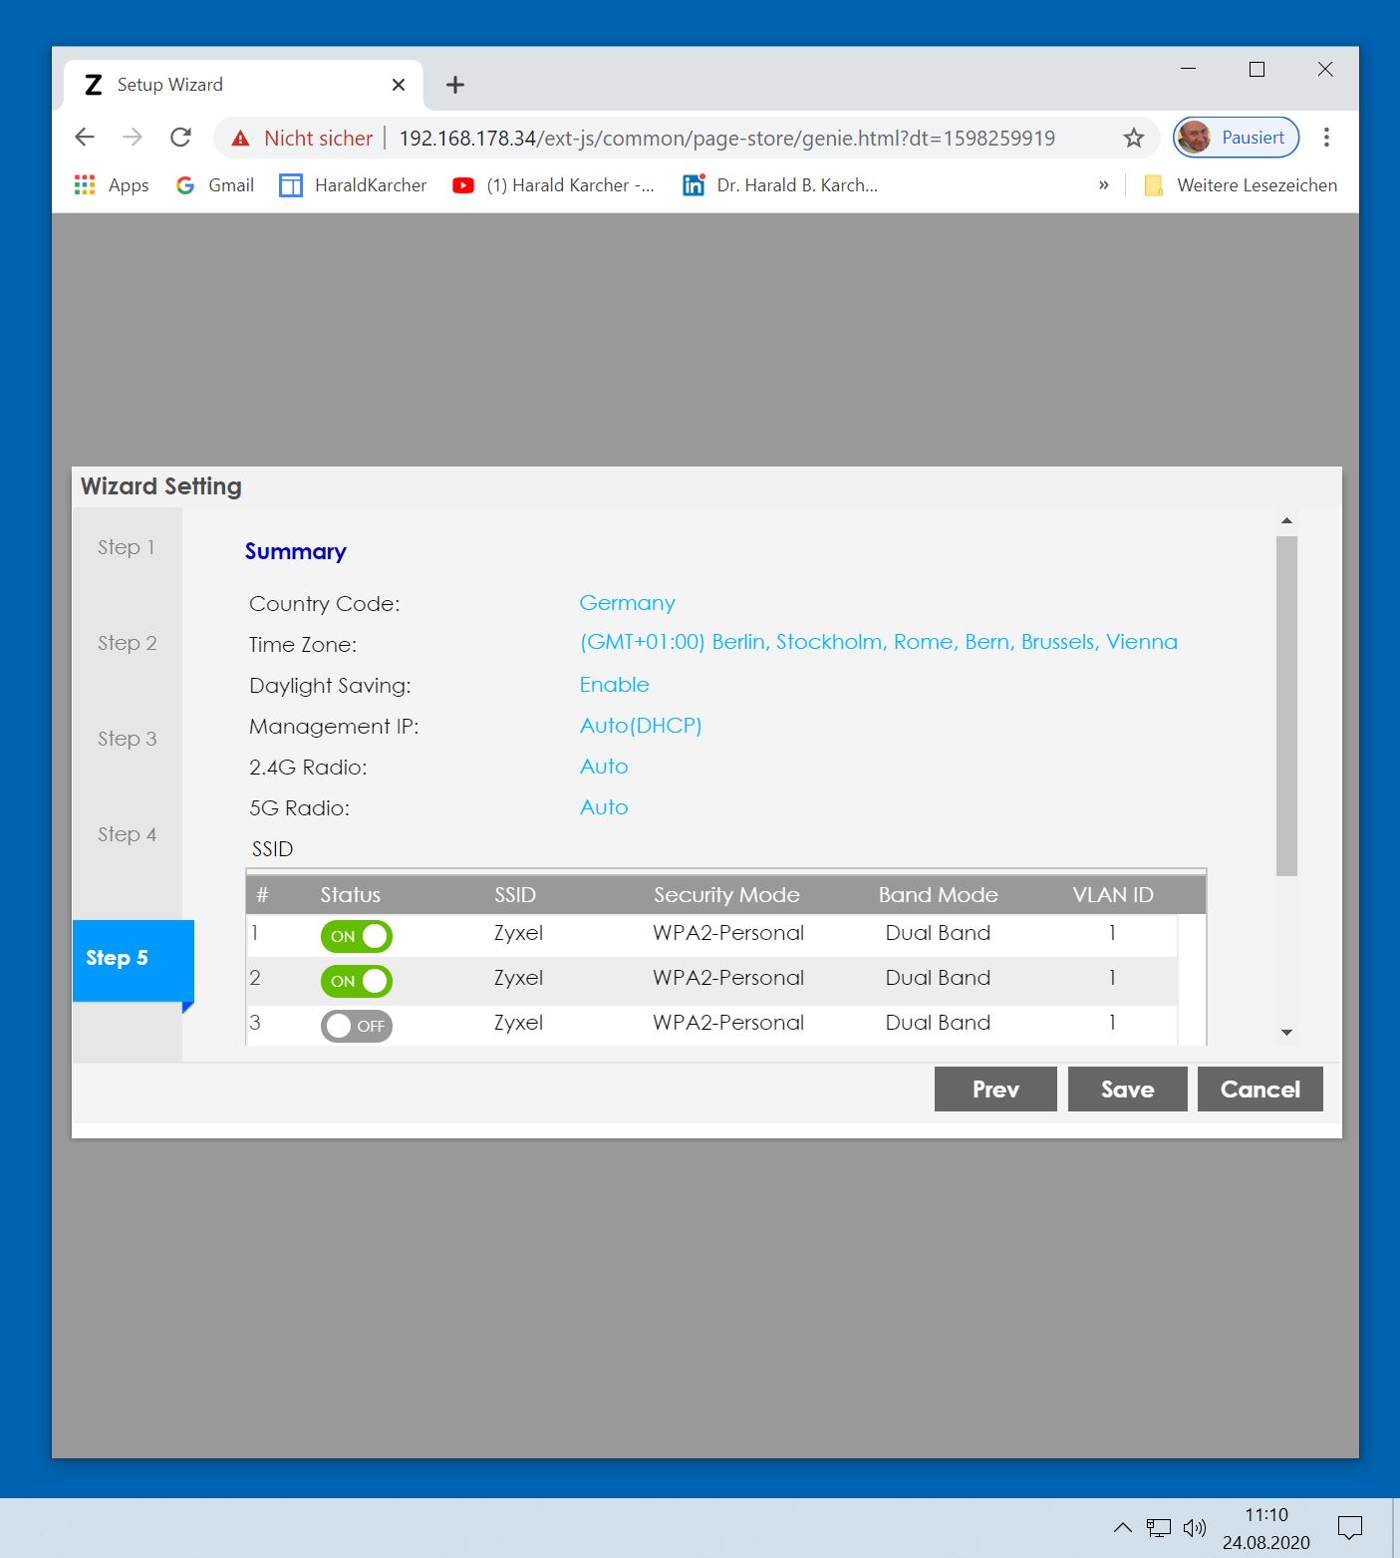
Task: Click the Band Mode column header
Action: [938, 895]
